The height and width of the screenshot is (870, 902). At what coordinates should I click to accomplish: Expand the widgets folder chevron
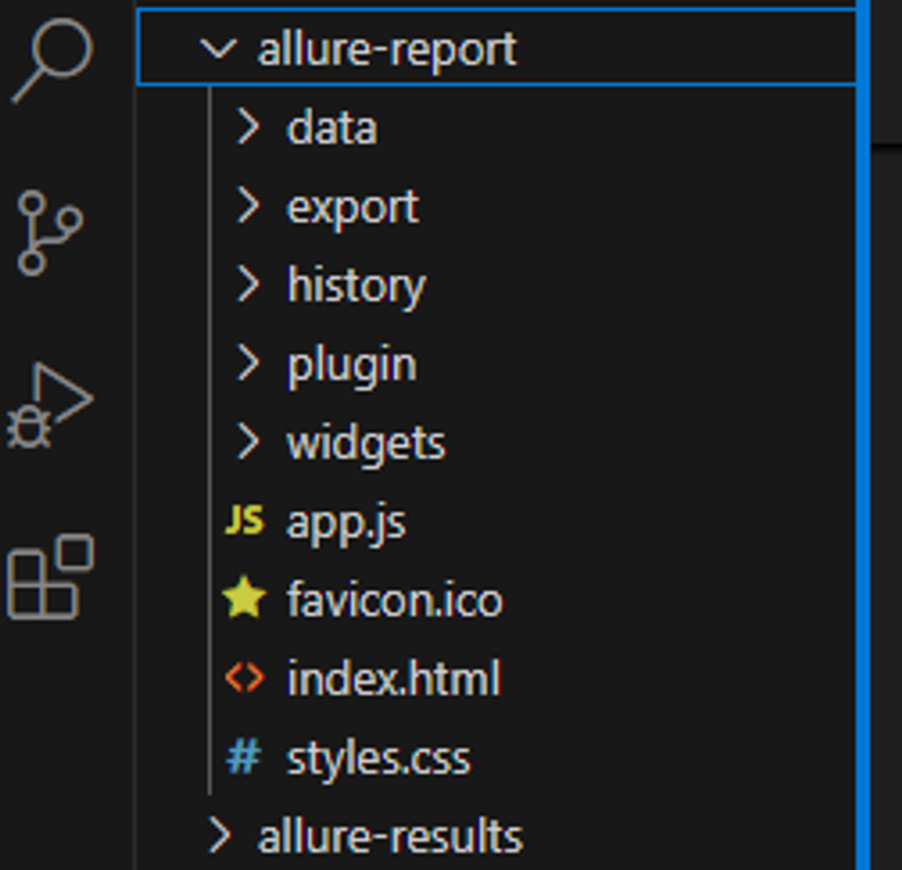point(249,442)
